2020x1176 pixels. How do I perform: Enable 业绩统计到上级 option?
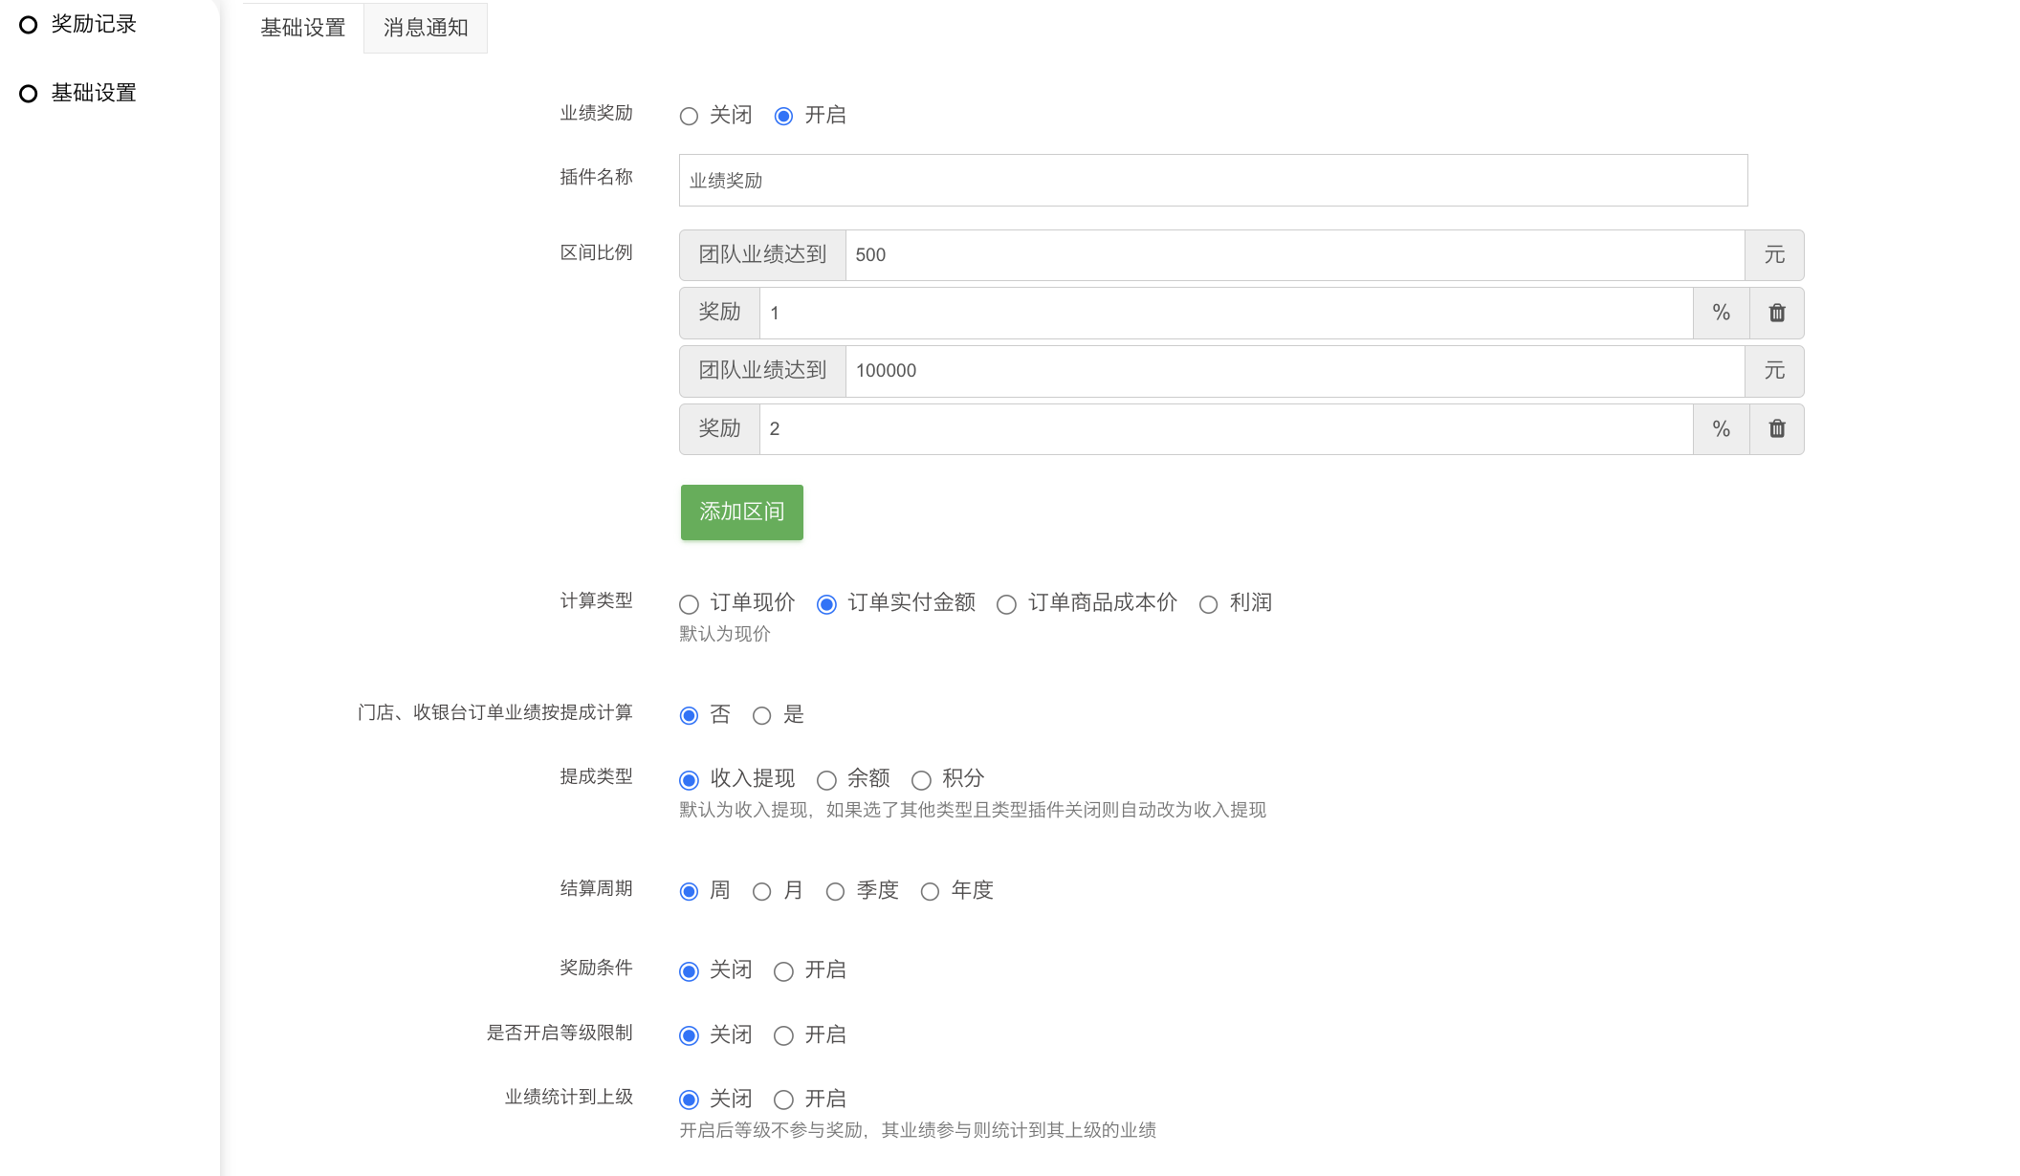(x=783, y=1100)
